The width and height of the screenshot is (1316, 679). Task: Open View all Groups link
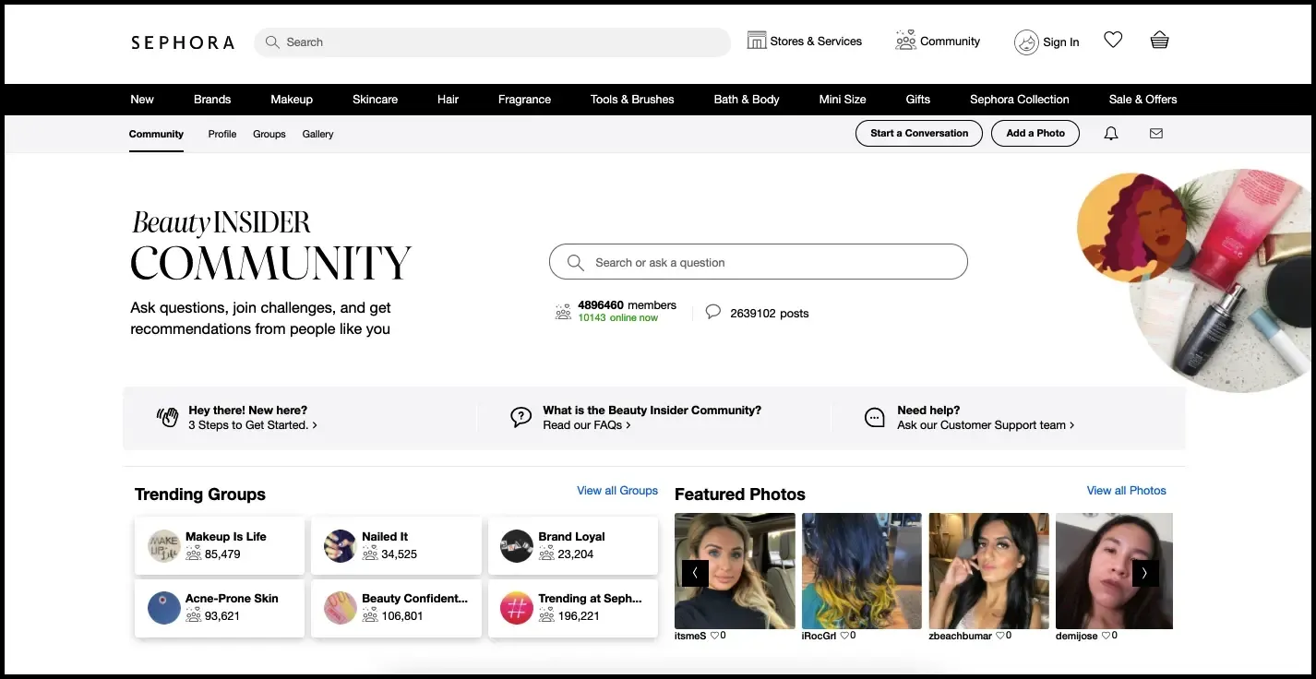coord(617,491)
